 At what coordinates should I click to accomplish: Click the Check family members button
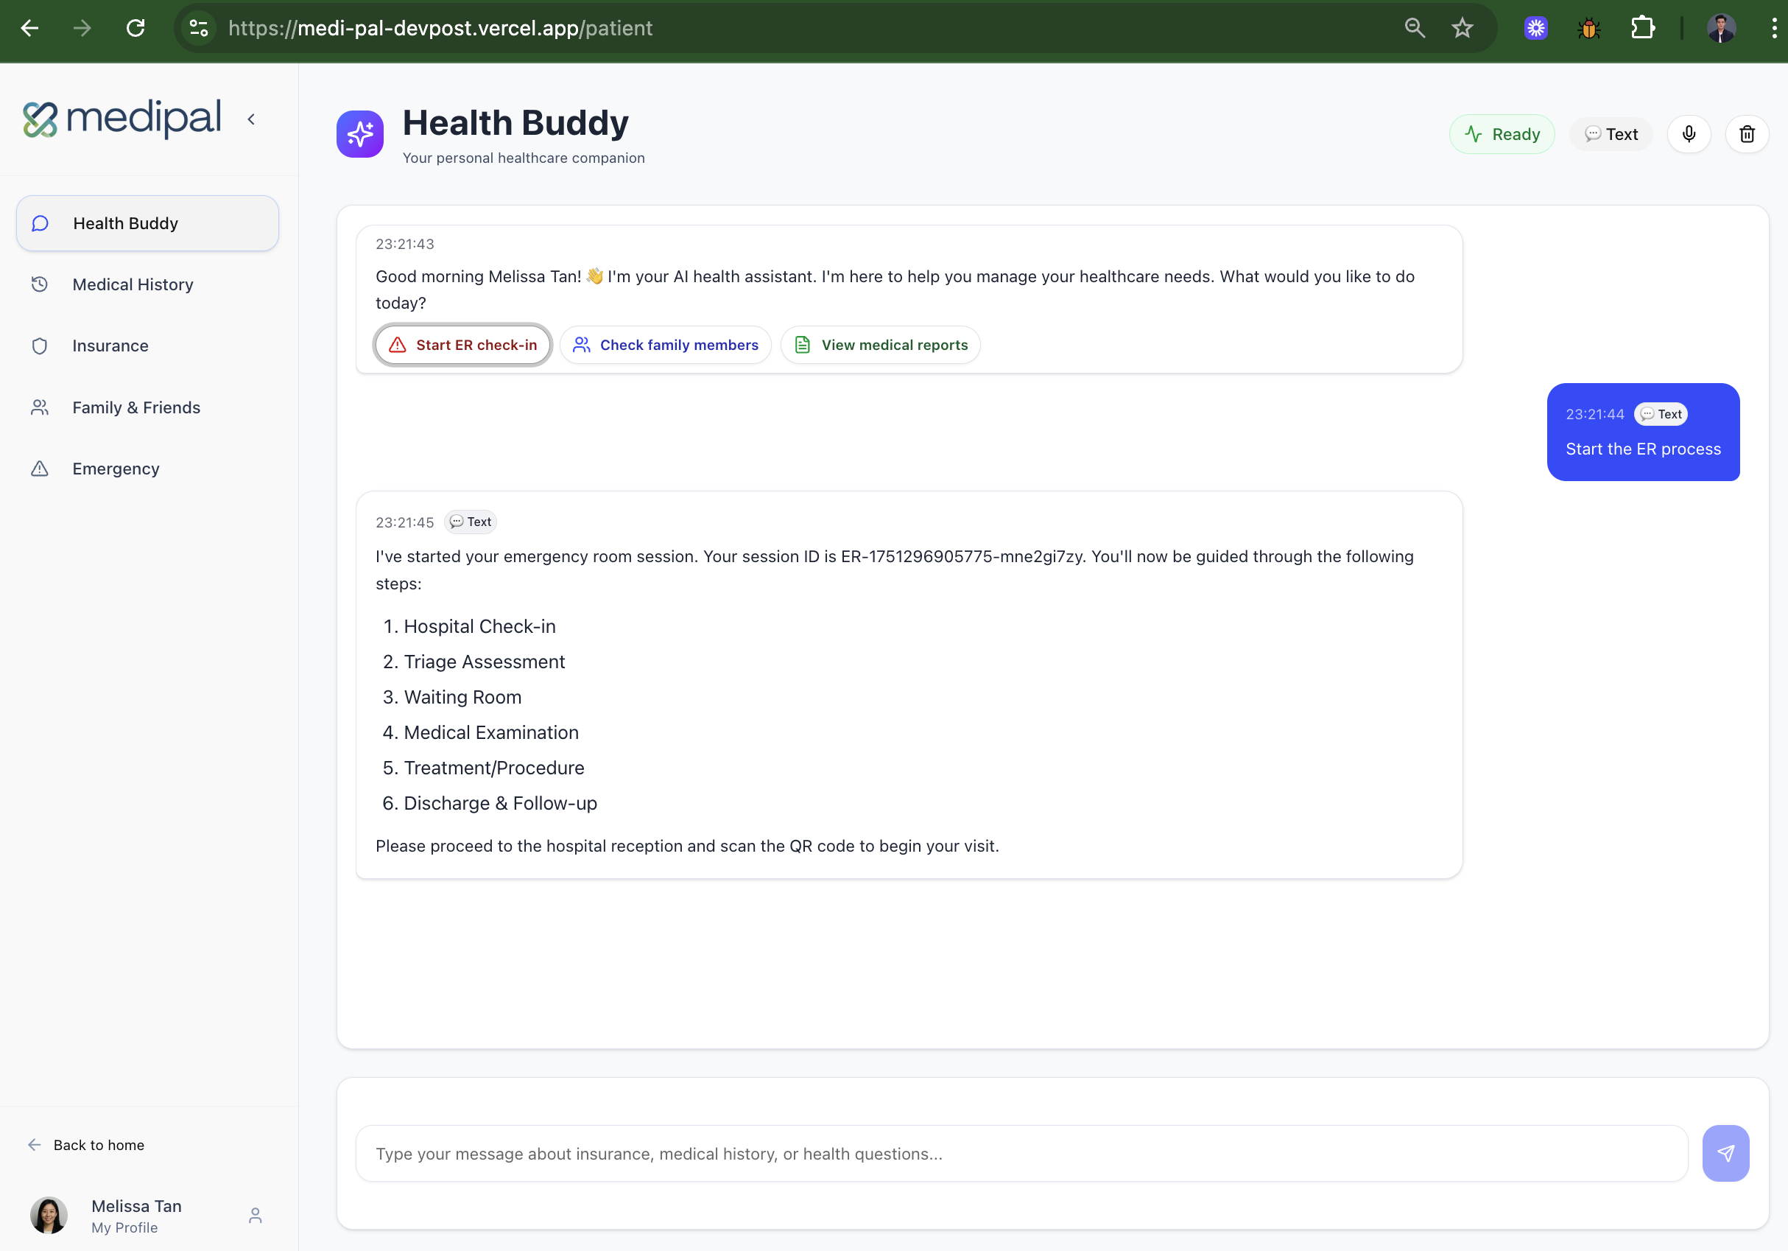[x=665, y=345]
